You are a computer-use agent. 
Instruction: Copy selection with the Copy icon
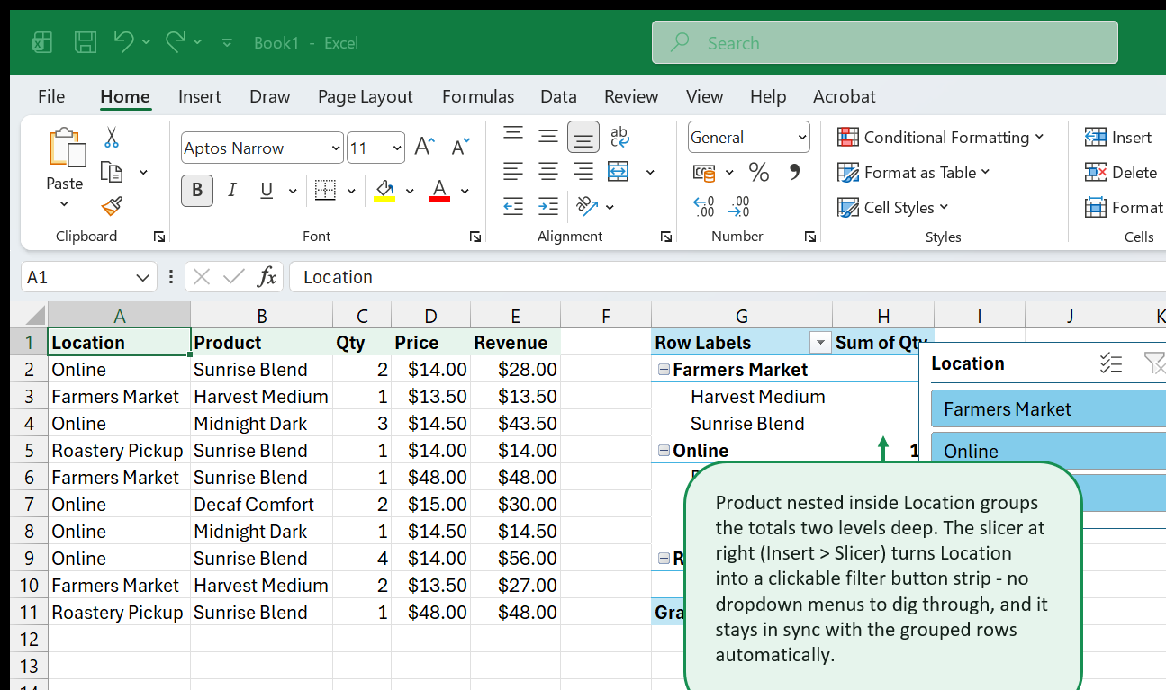(112, 172)
